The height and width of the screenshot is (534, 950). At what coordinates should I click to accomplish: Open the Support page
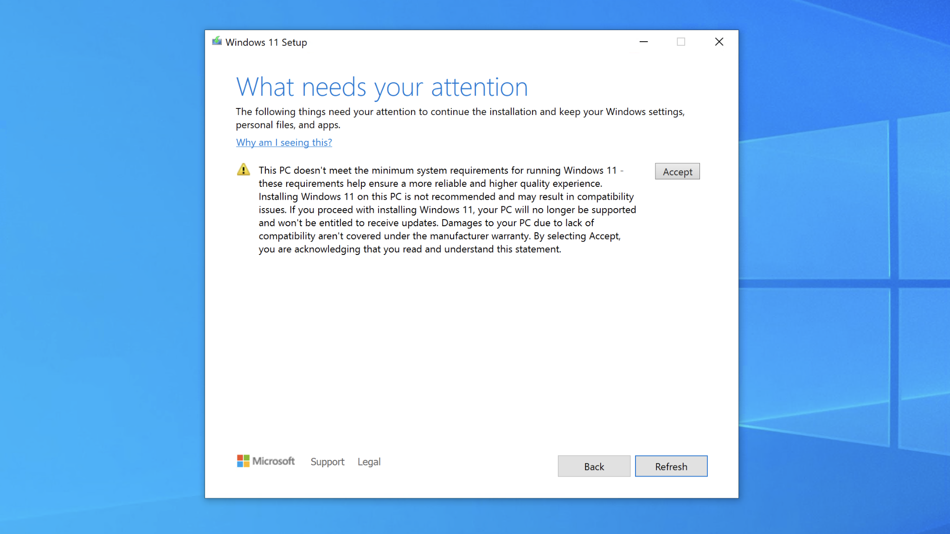(327, 461)
